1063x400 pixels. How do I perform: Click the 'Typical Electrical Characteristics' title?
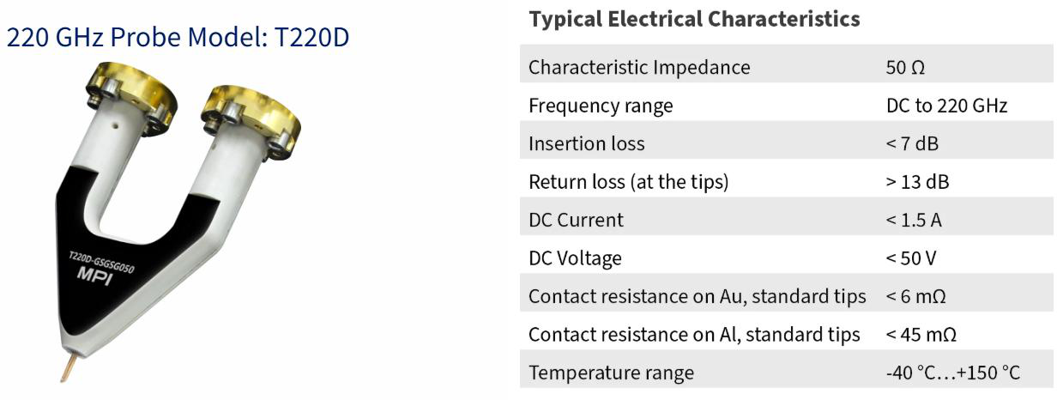695,18
